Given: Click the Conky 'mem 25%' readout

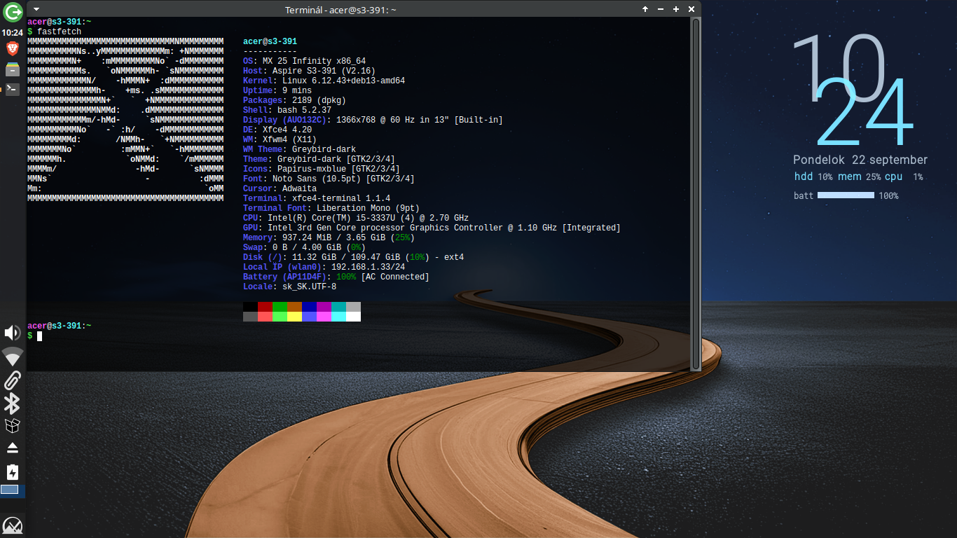Looking at the screenshot, I should (x=859, y=177).
